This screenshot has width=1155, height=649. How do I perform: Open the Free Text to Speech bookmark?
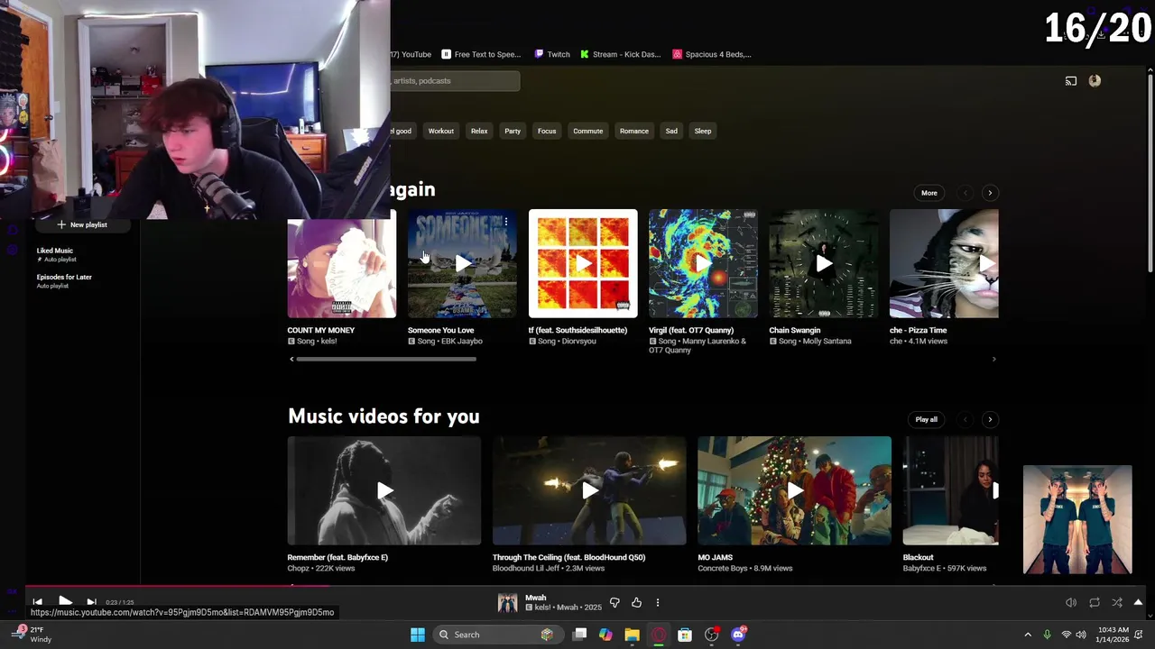click(481, 54)
